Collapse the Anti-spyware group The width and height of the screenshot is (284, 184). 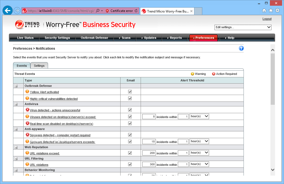16,129
